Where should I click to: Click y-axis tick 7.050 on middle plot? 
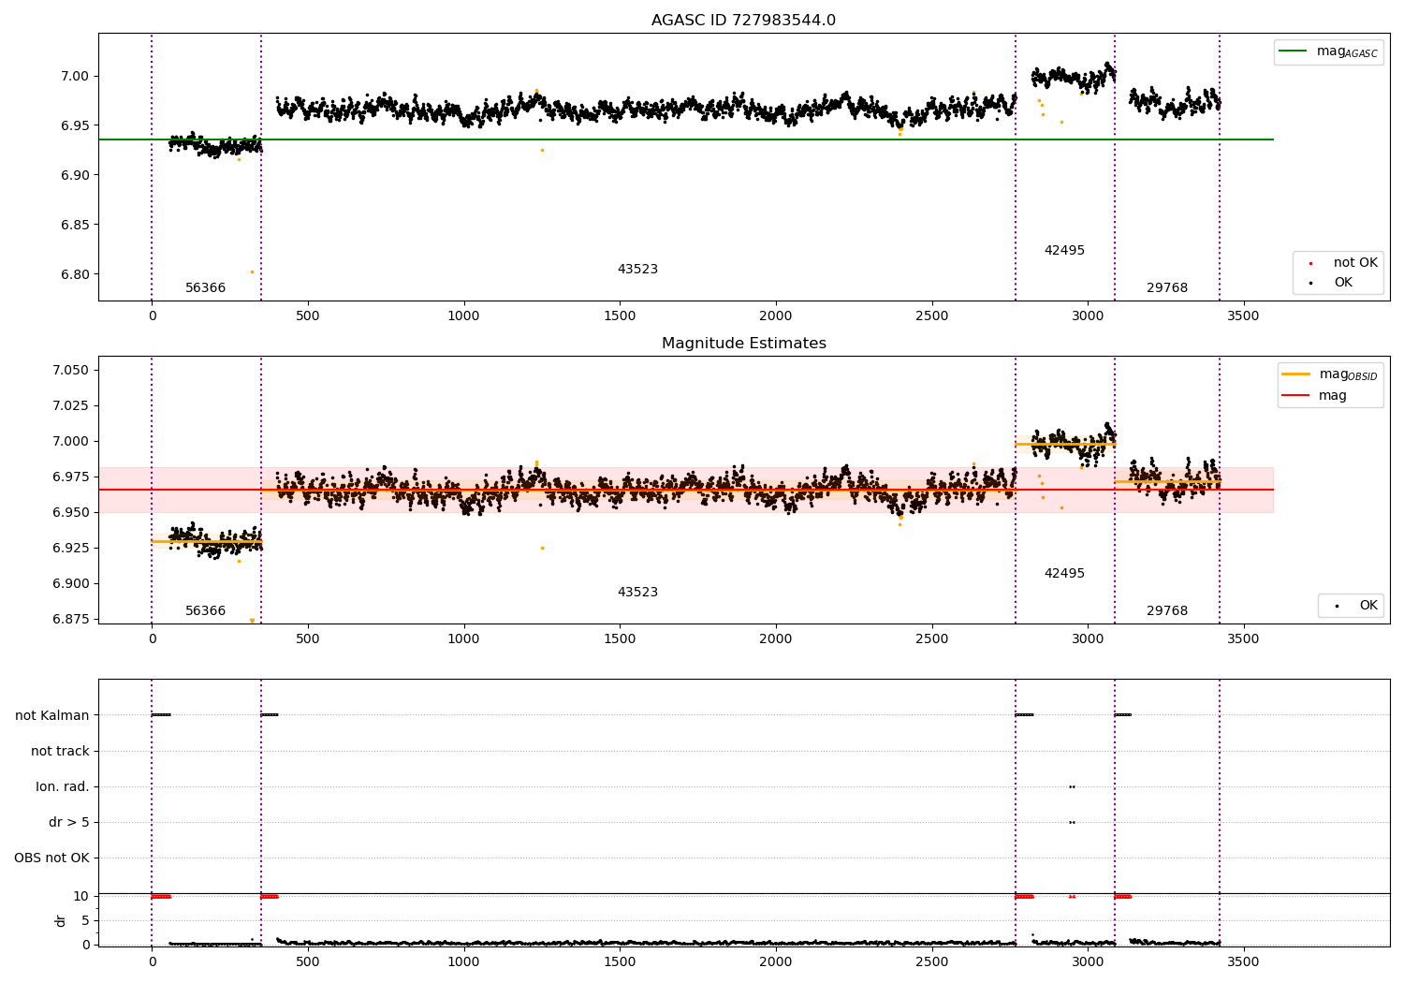(70, 371)
